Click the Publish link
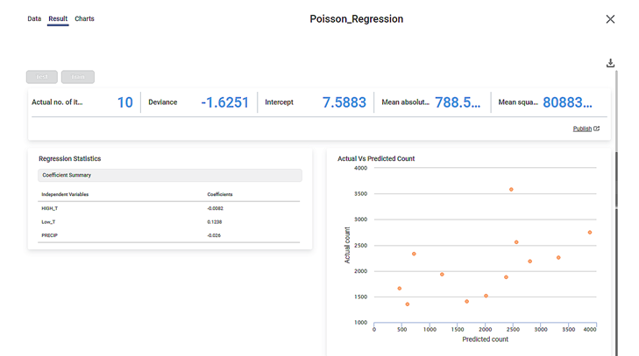 (x=582, y=129)
